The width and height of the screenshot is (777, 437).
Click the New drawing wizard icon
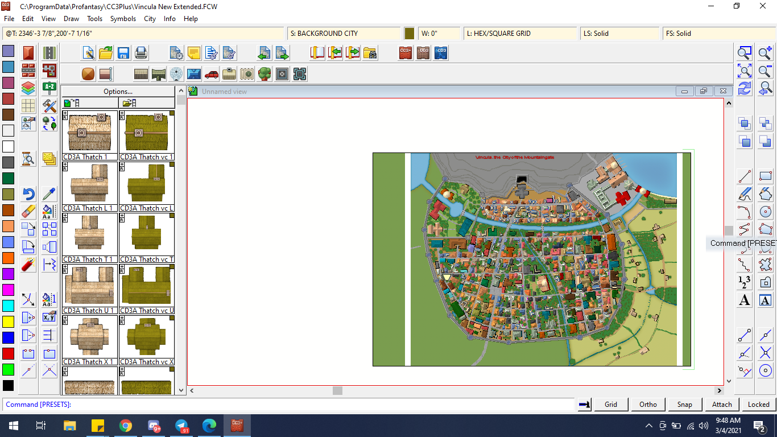click(x=89, y=53)
